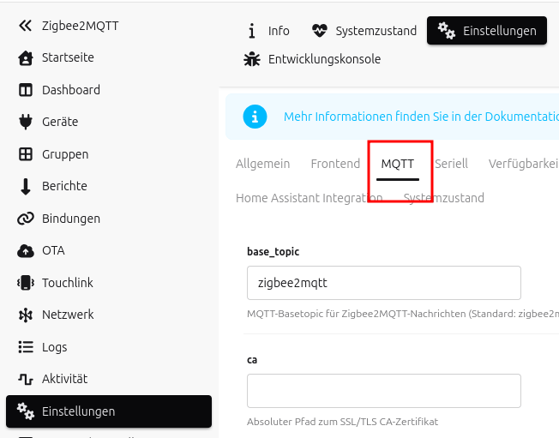Open Touchlink via its icon
The width and height of the screenshot is (559, 438).
pos(26,283)
